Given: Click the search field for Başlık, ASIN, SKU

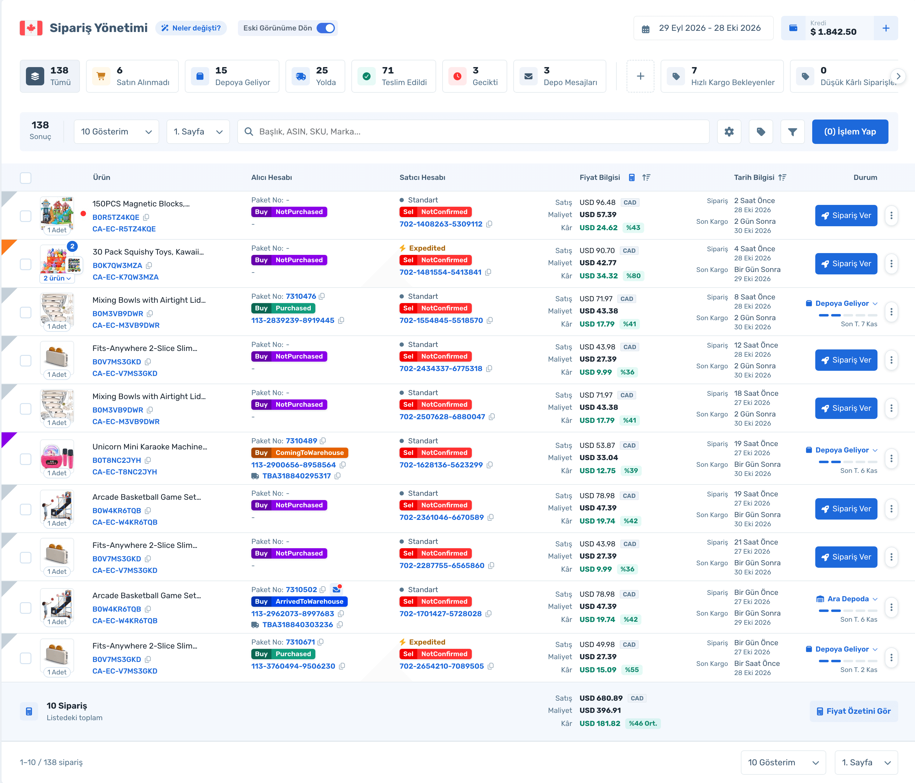Looking at the screenshot, I should (x=473, y=131).
